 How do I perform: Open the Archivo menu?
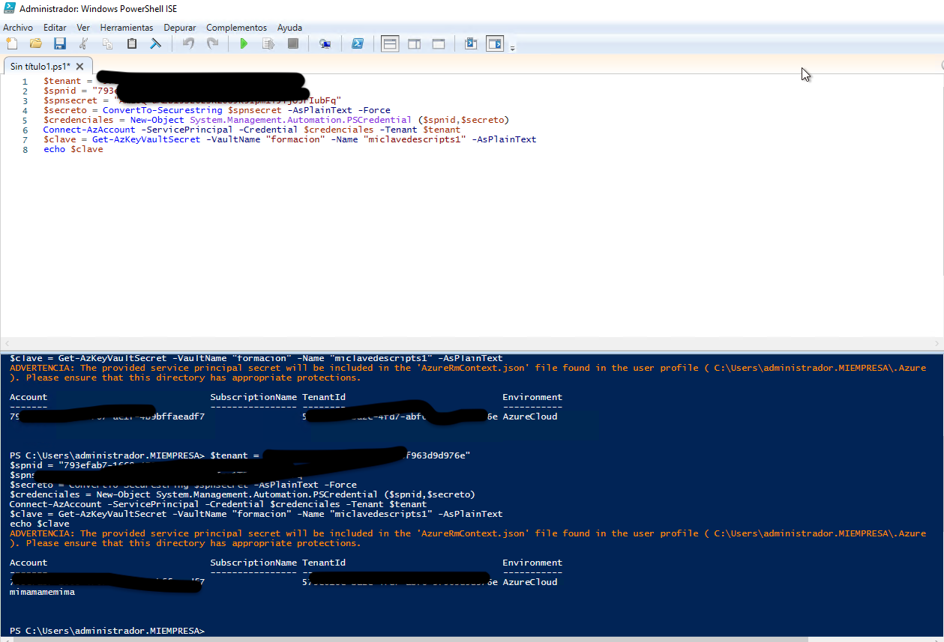18,28
